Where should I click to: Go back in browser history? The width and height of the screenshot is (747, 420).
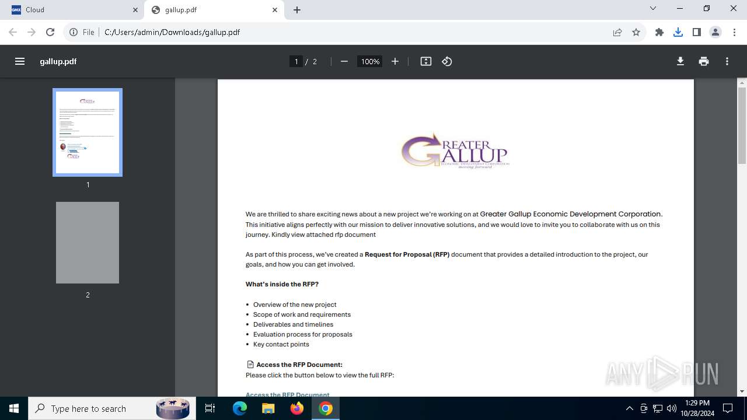[x=13, y=32]
